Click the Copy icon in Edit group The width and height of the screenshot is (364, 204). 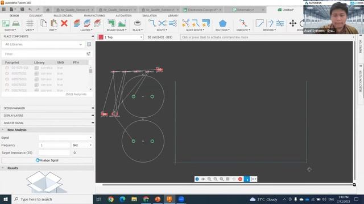tap(44, 23)
